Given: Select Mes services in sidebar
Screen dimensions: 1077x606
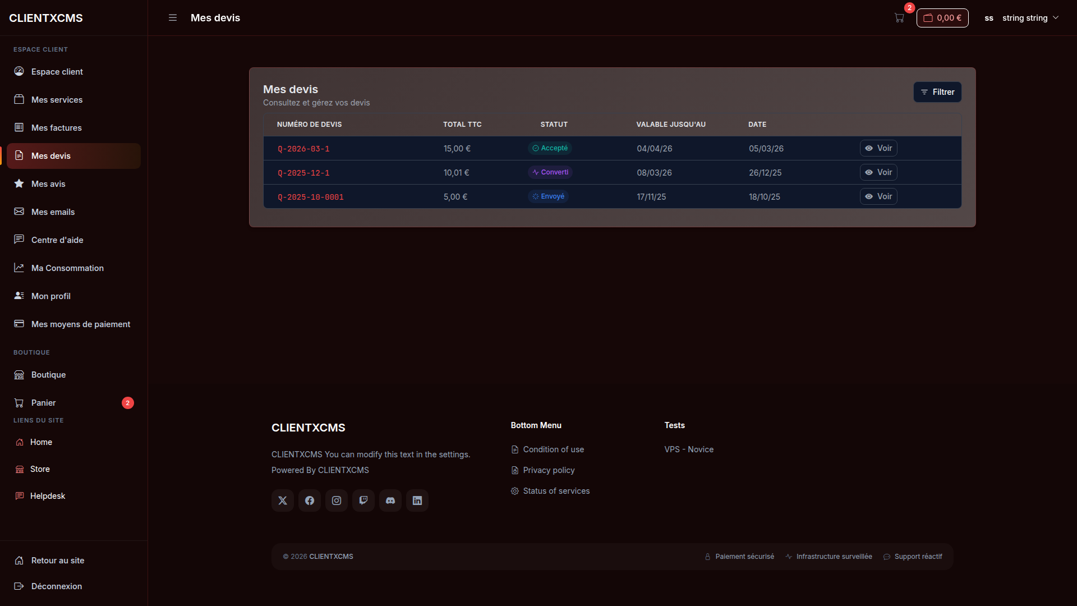Looking at the screenshot, I should (73, 100).
